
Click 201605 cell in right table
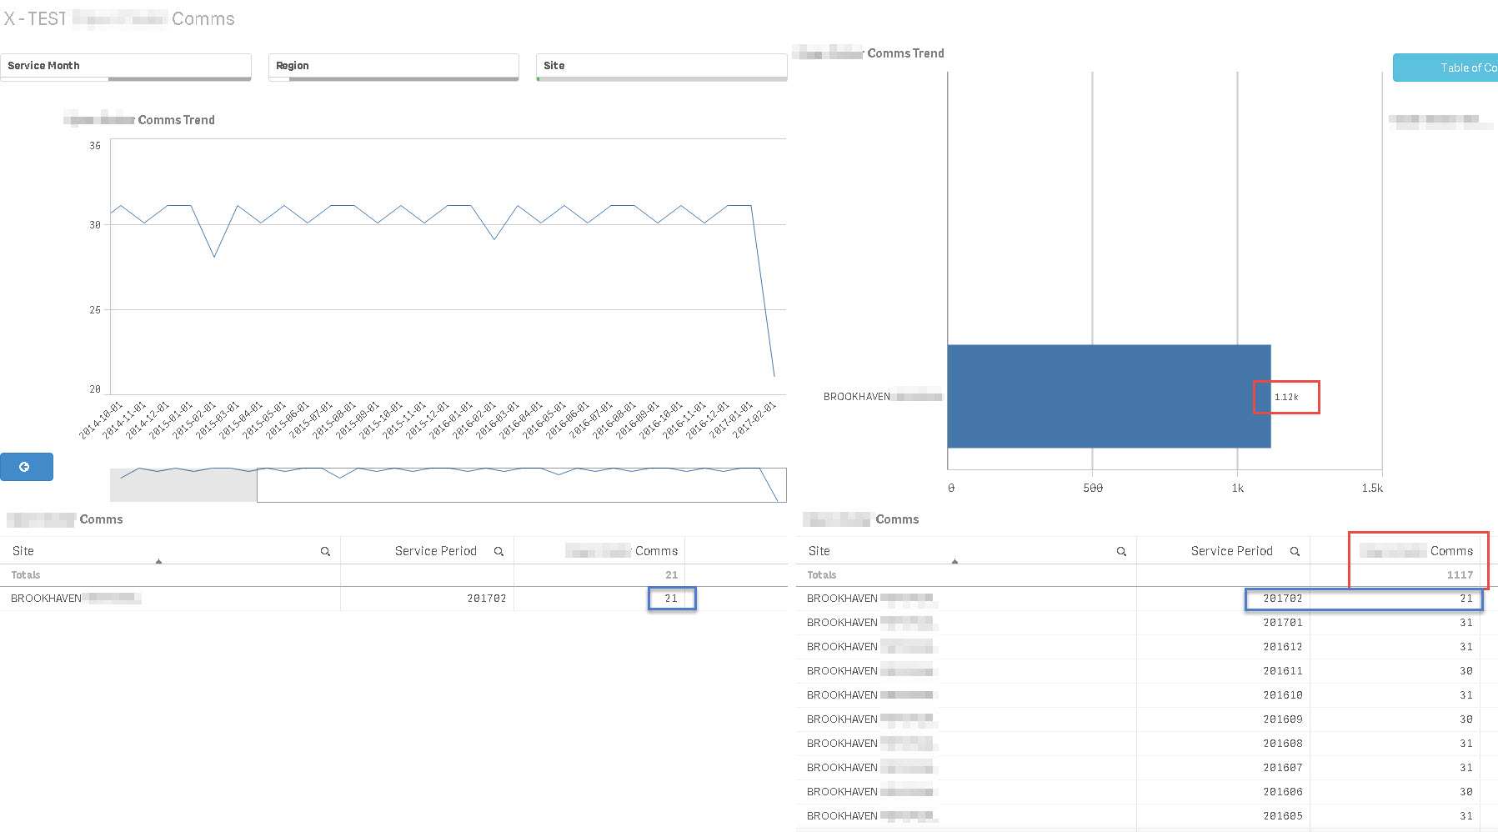point(1283,816)
